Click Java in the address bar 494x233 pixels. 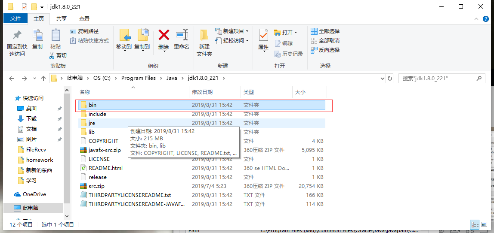[x=172, y=78]
